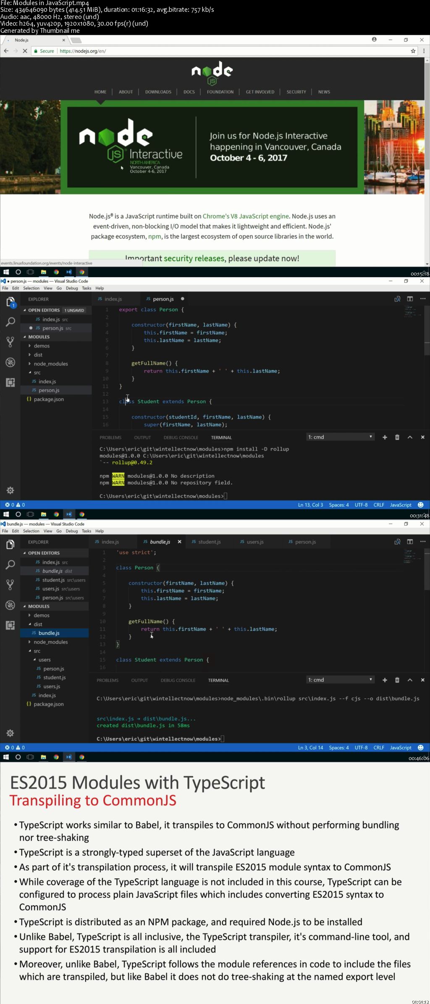Open Manage gear in person.js VS Code window
430x1004 pixels.
(10, 490)
